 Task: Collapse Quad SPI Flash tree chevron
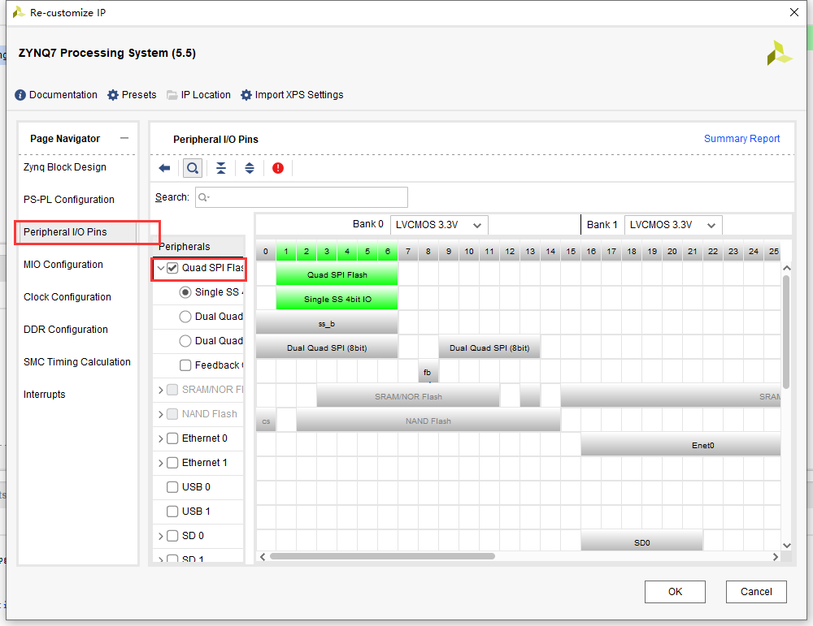161,268
